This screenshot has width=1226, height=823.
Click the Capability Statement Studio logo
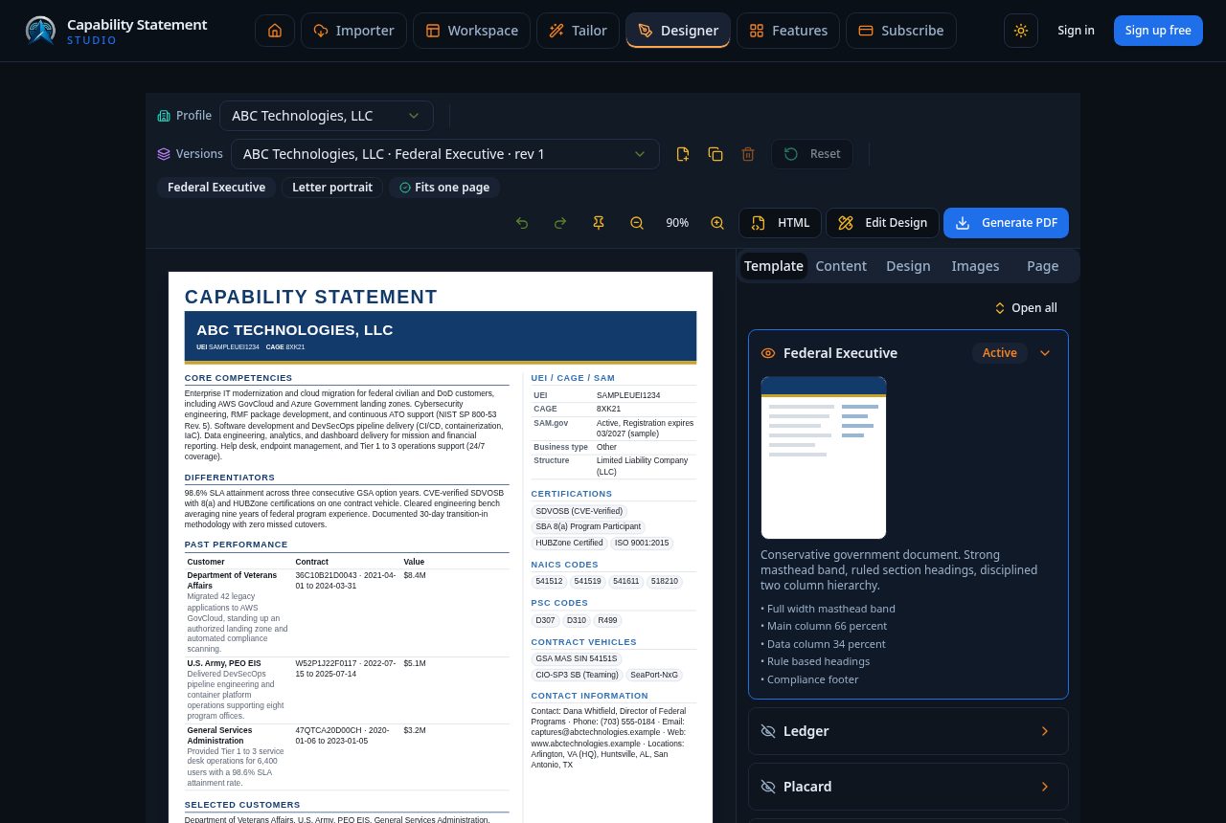click(116, 31)
